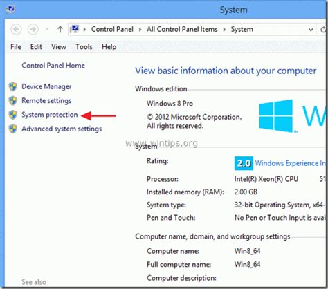Click shield icon beside Advanced system settings
Image resolution: width=328 pixels, height=289 pixels.
pos(13,129)
